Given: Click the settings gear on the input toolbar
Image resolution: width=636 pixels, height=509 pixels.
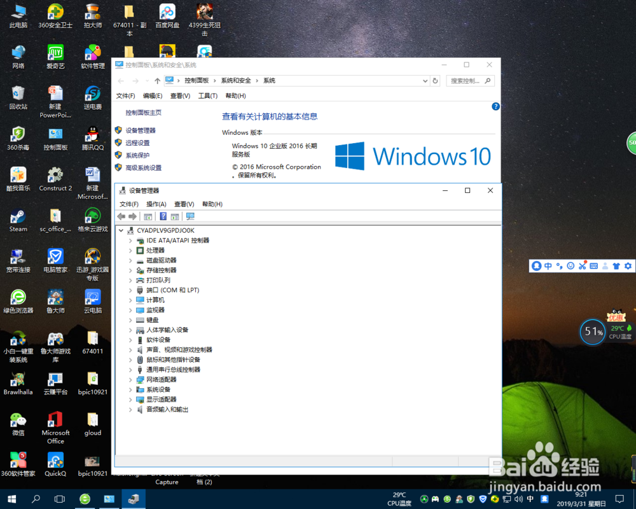Looking at the screenshot, I should tap(628, 266).
